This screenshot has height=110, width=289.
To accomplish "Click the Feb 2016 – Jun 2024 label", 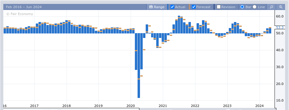I will [24, 7].
